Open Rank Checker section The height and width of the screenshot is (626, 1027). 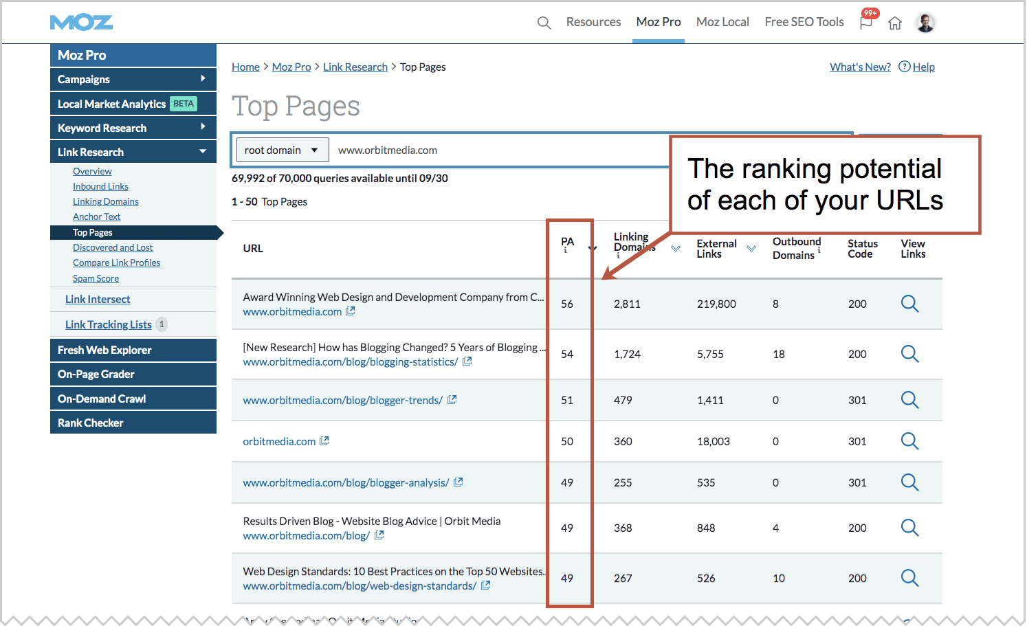[x=133, y=423]
